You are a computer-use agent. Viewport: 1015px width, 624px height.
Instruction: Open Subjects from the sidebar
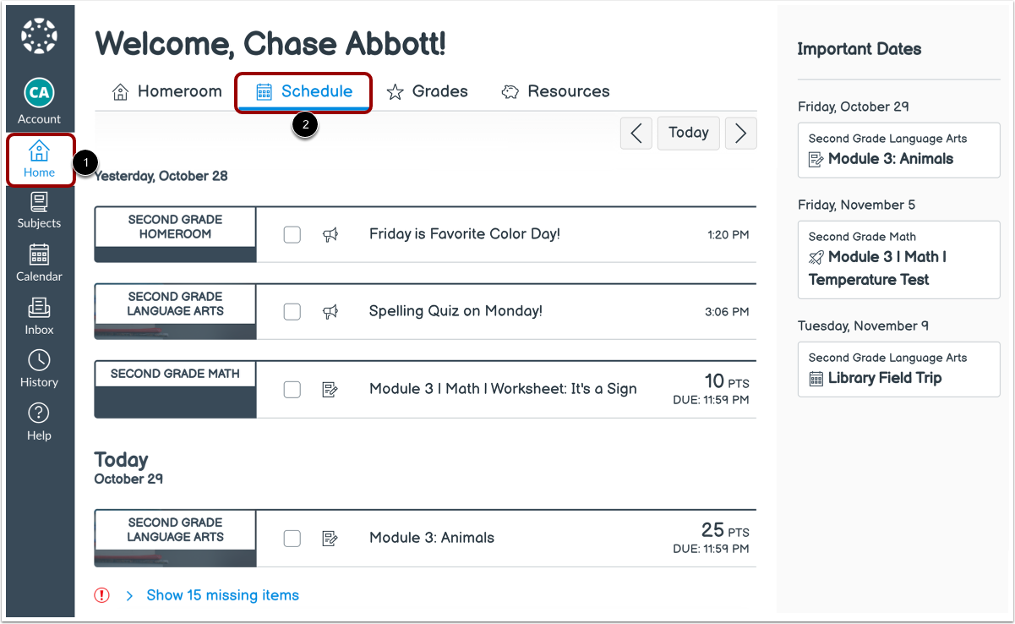[x=39, y=211]
